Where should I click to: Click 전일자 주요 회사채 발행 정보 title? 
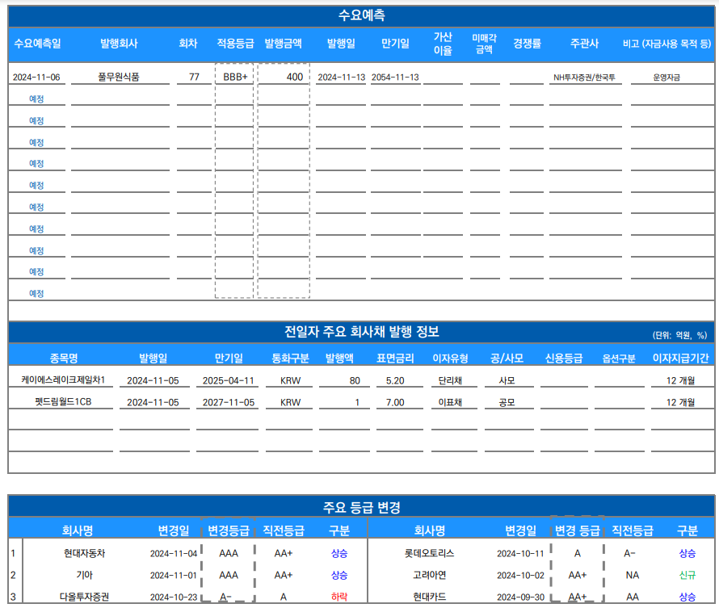point(361,332)
